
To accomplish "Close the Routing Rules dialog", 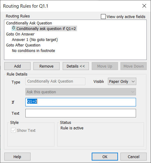I will 144,6.
